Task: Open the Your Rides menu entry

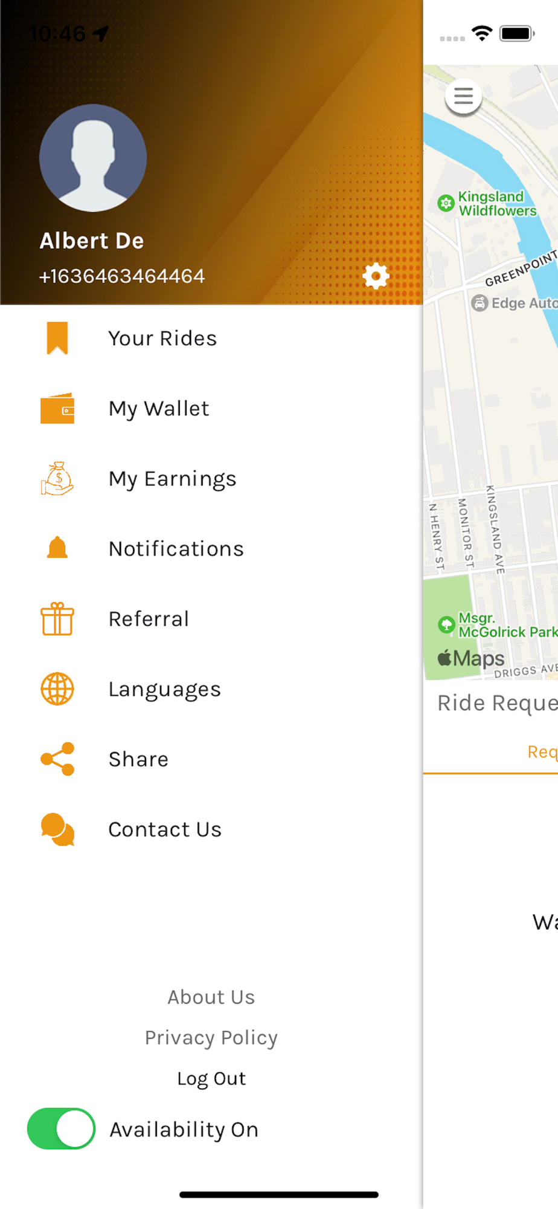Action: coord(211,338)
